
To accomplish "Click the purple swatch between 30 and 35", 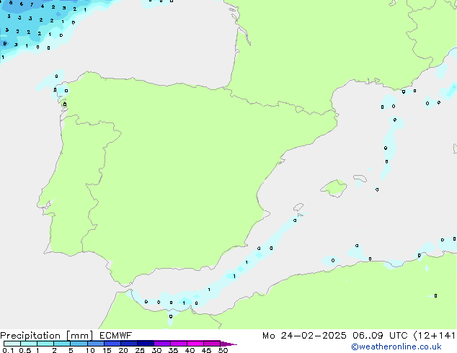I will (161, 344).
